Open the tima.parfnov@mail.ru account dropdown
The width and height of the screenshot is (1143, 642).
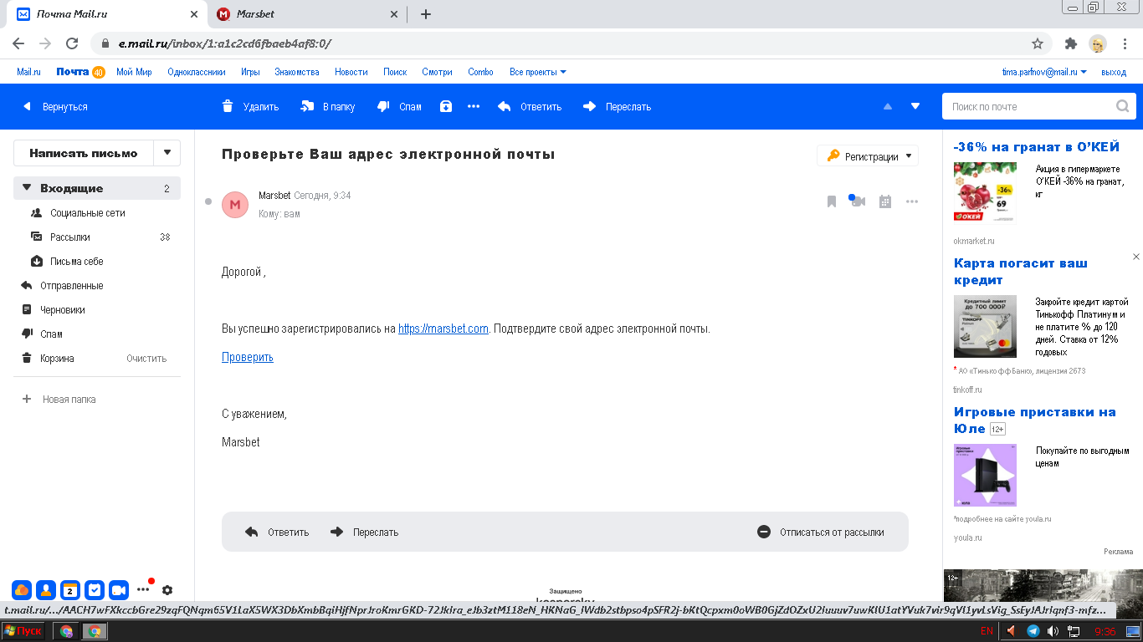(1044, 72)
